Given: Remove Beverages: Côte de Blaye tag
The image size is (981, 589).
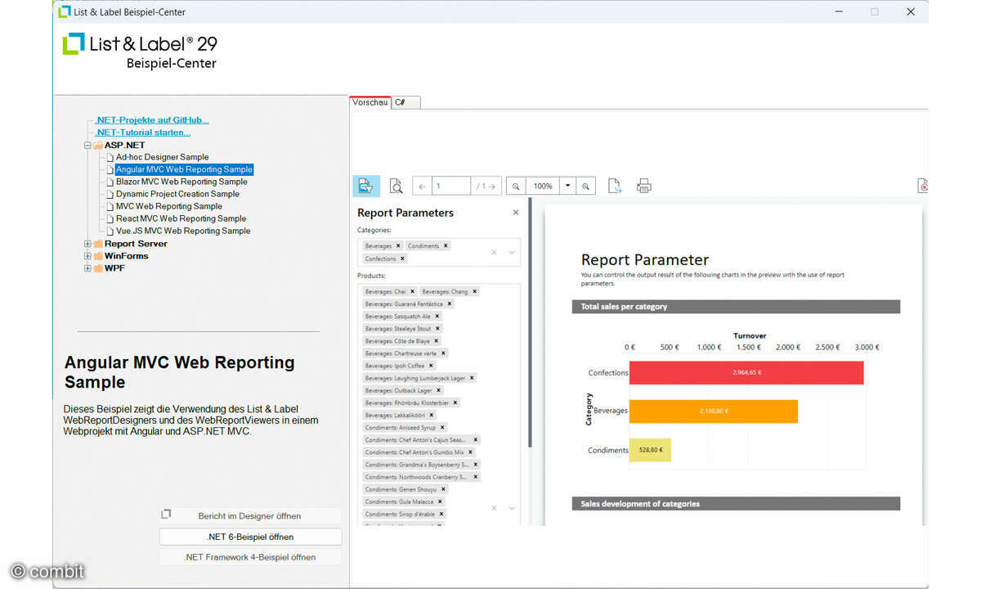Looking at the screenshot, I should click(436, 340).
